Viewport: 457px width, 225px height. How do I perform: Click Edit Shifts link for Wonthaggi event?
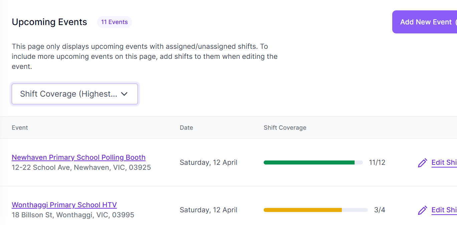(x=444, y=210)
